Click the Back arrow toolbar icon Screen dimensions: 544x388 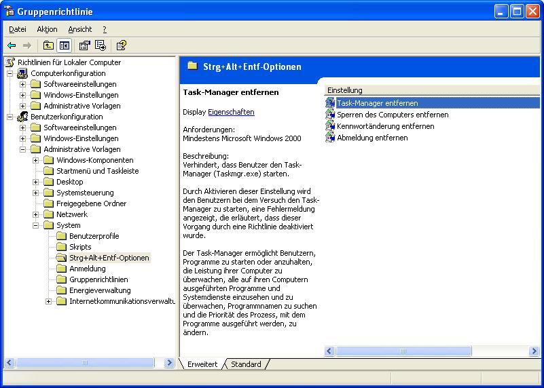[12, 45]
